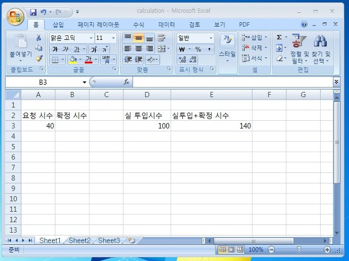Open the font size dropdown
This screenshot has height=261, width=349.
[114, 38]
